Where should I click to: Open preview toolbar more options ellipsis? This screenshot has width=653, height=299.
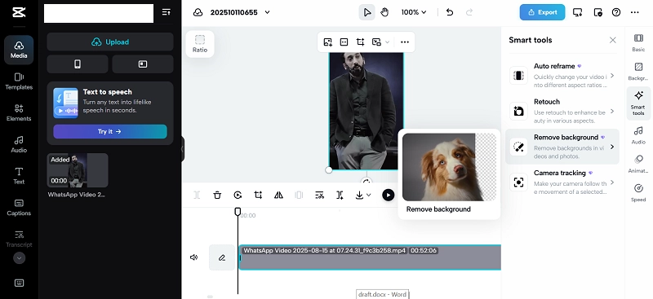405,42
